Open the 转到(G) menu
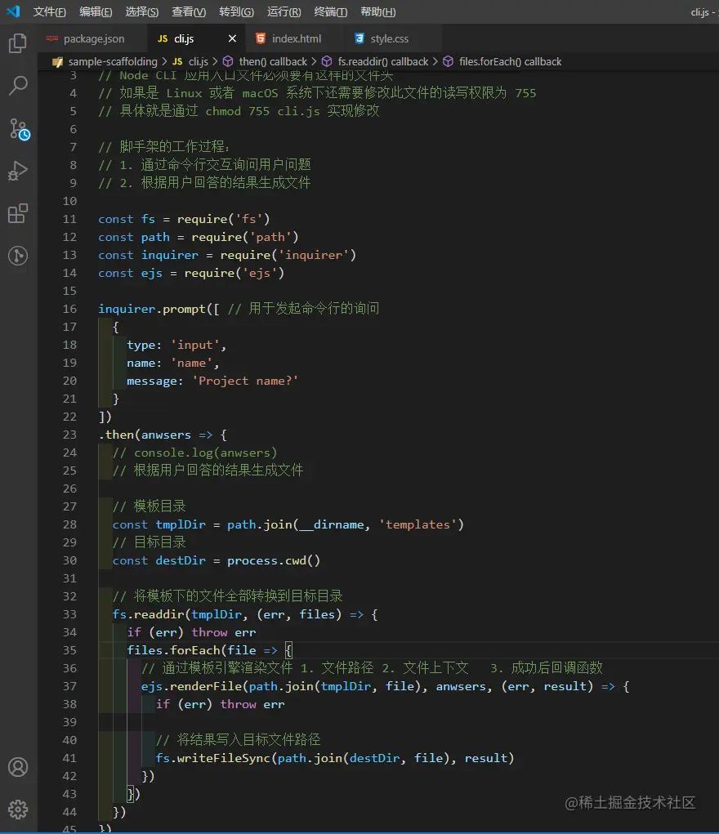The image size is (719, 834). [x=236, y=11]
